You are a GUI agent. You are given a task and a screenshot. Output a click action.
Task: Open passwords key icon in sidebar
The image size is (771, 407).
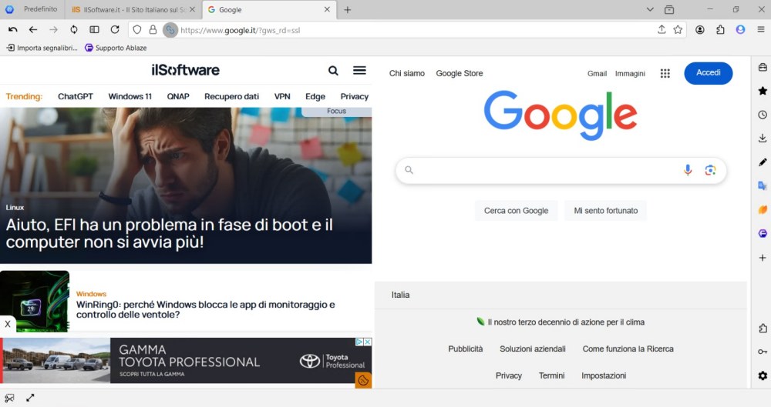[763, 352]
